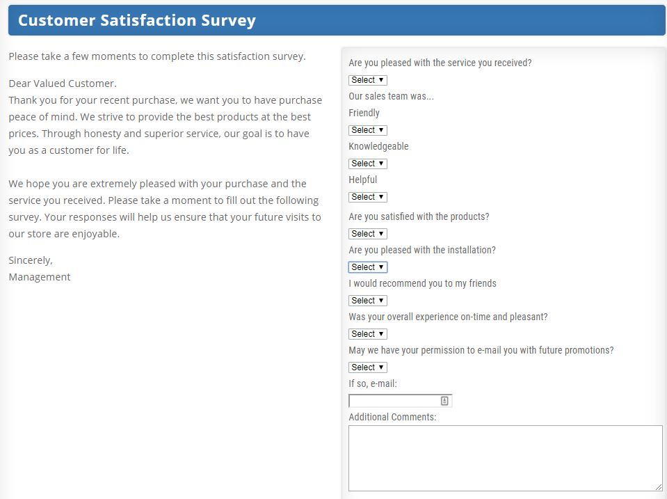Click the 'Our sales team was...' text
The height and width of the screenshot is (499, 667).
(x=391, y=96)
